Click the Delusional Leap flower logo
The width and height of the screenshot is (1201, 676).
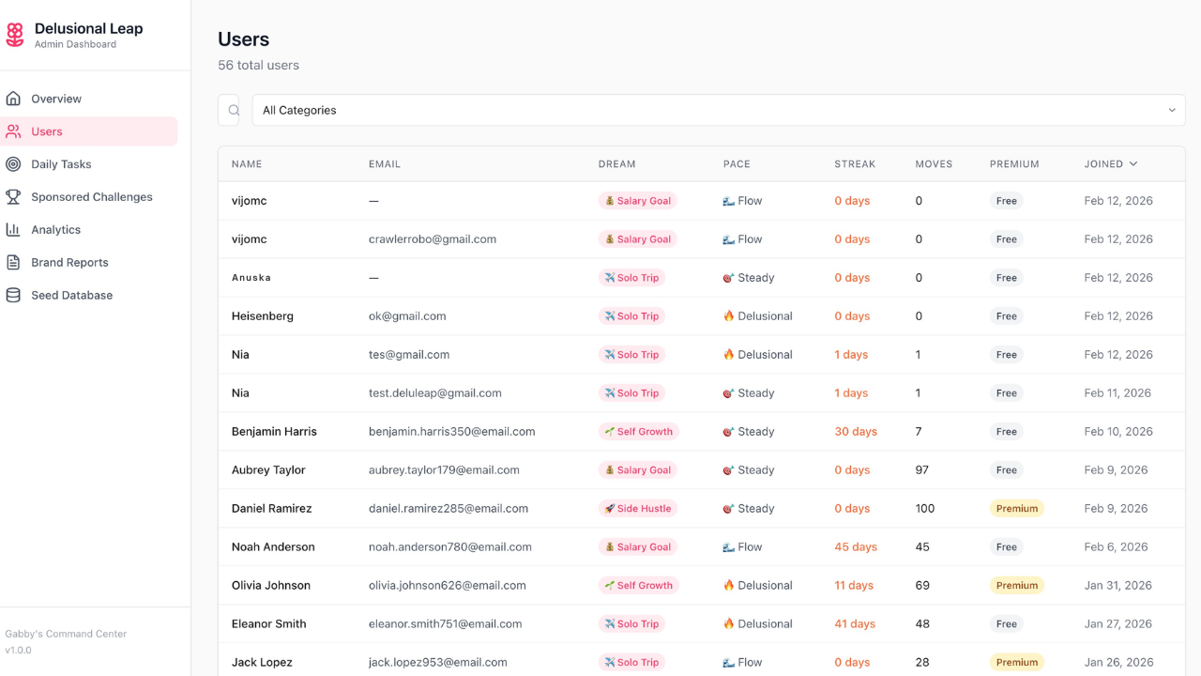tap(15, 35)
